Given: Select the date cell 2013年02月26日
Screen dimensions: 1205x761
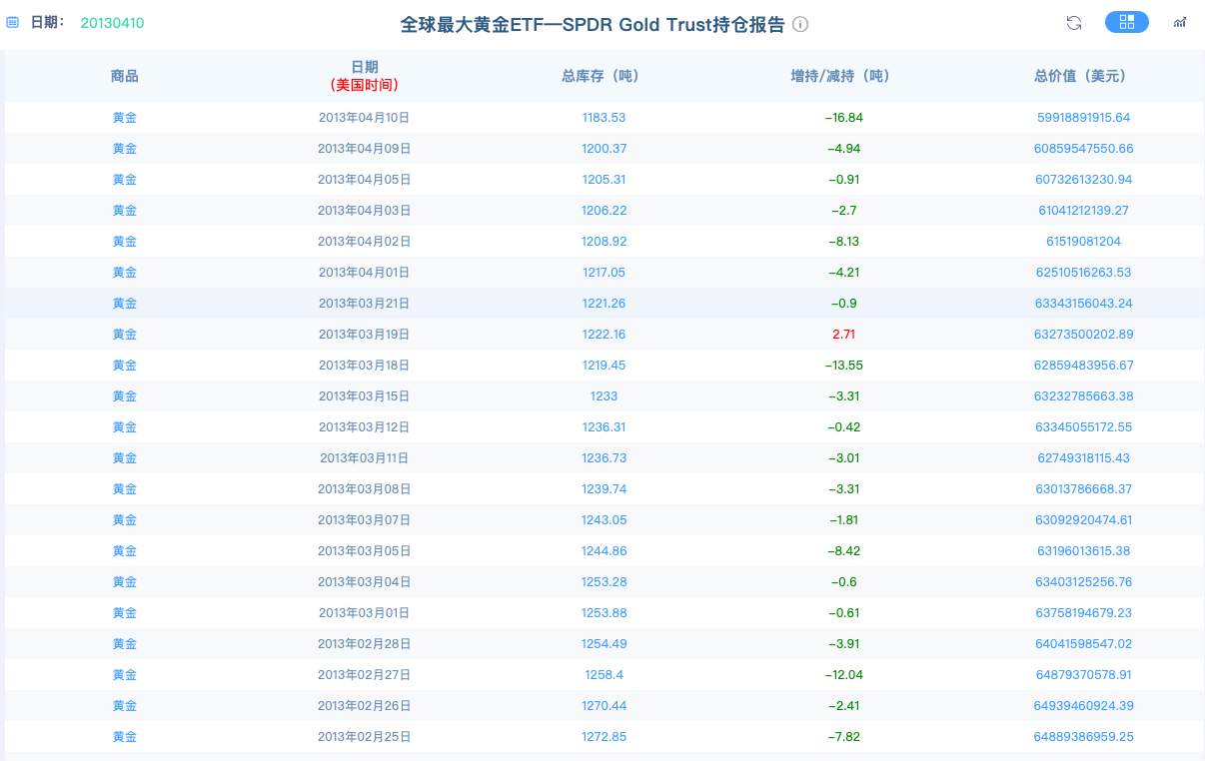Looking at the screenshot, I should pos(365,706).
